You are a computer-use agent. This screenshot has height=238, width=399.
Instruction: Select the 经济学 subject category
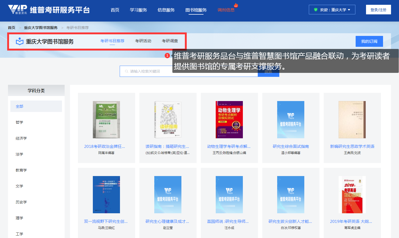pyautogui.click(x=21, y=138)
